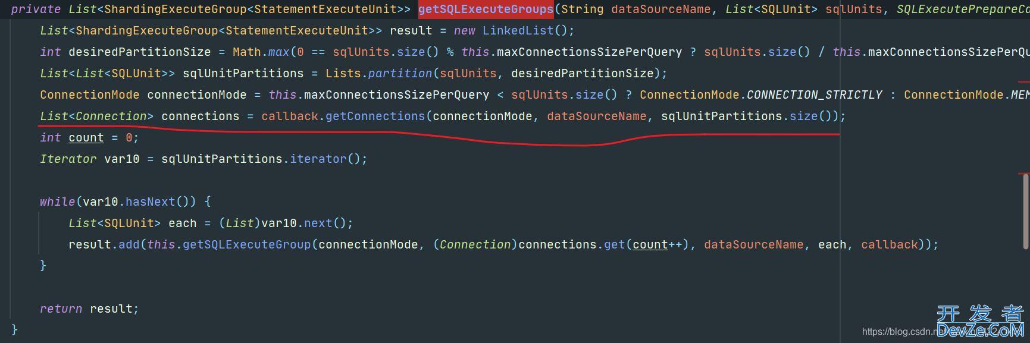Click 'connections' variable in its declaration
This screenshot has width=1030, height=343.
click(x=200, y=116)
